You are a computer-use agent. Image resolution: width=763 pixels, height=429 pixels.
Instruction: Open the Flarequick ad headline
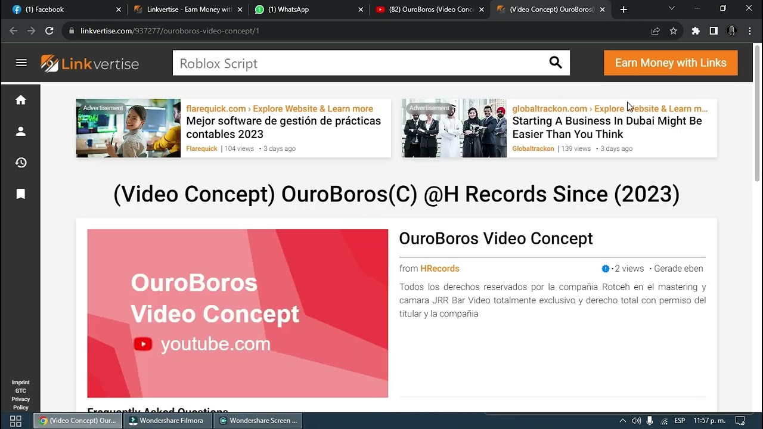pos(283,128)
